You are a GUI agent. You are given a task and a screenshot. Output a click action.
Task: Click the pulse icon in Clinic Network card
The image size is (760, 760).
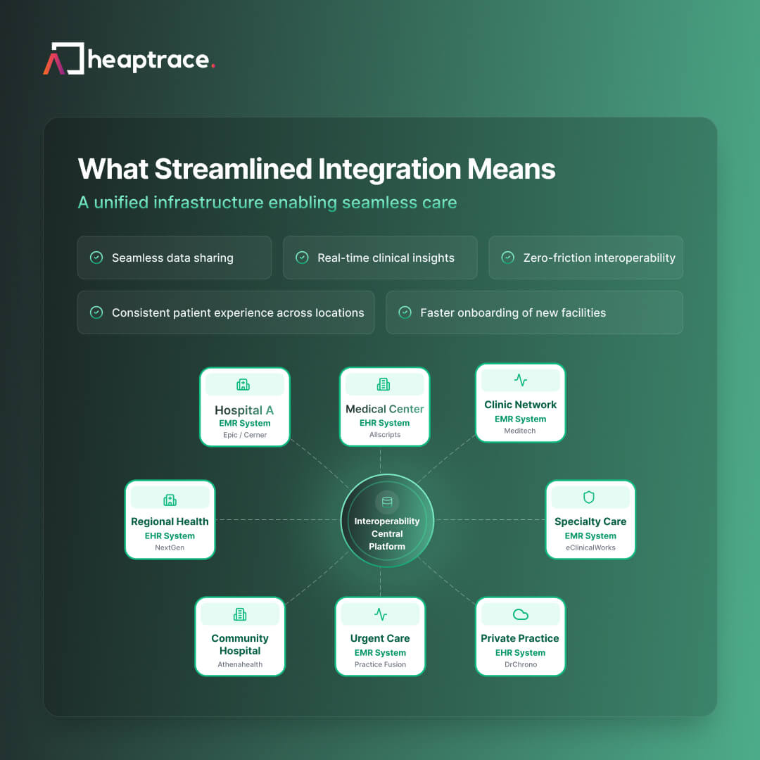point(521,380)
